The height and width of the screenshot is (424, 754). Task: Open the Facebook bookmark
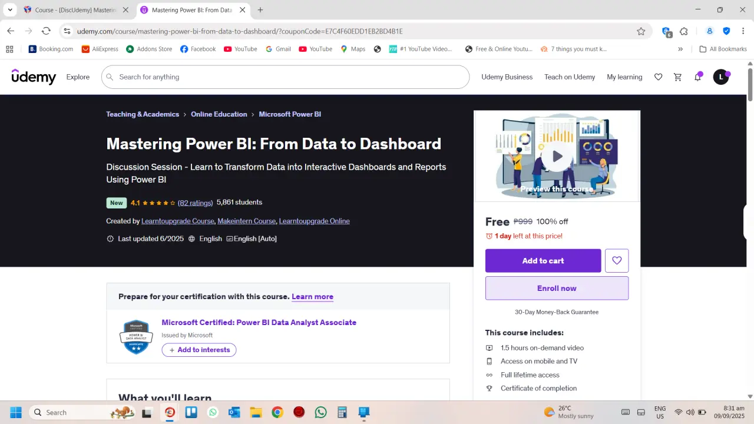[x=198, y=49]
